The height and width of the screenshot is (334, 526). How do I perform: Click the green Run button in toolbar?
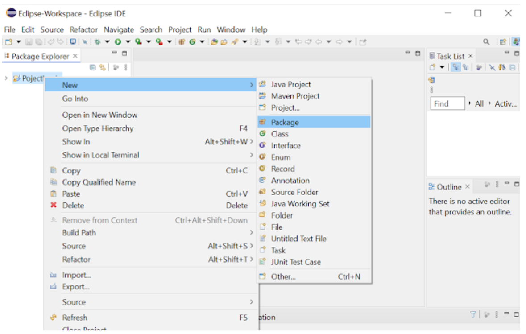[118, 42]
